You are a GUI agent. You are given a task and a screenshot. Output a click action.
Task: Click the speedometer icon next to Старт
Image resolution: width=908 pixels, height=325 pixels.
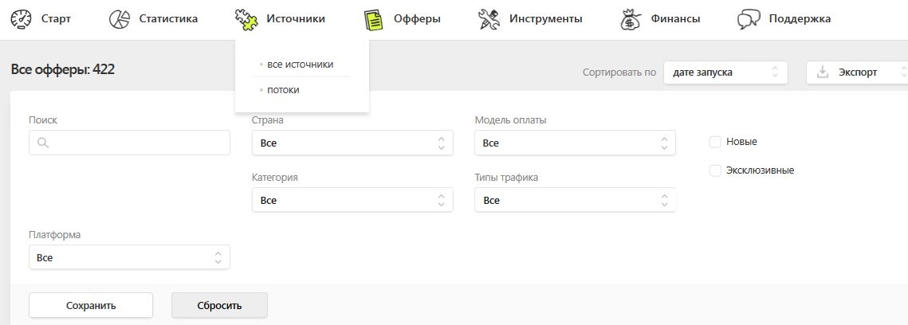(x=22, y=18)
